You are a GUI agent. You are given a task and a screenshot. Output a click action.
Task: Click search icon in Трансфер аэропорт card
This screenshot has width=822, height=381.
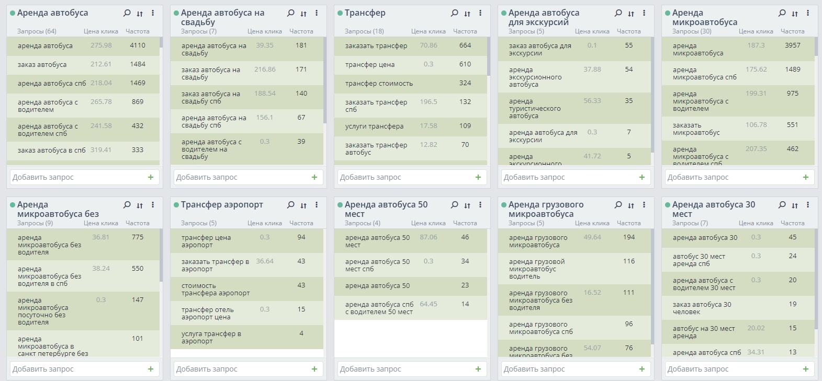coord(290,205)
